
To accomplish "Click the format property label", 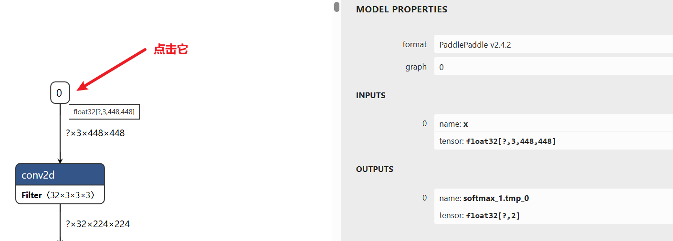I will [414, 44].
